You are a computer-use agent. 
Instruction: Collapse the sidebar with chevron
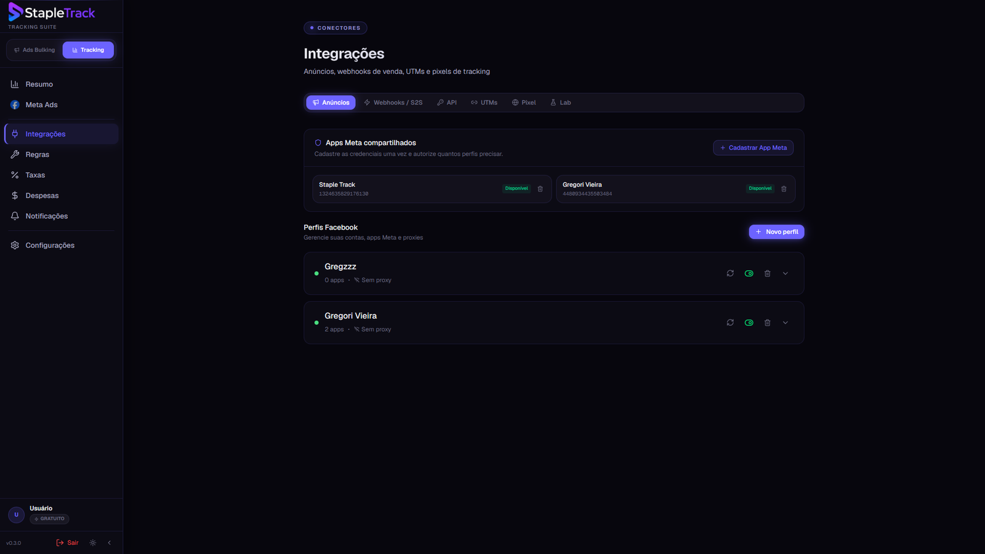[x=110, y=543]
